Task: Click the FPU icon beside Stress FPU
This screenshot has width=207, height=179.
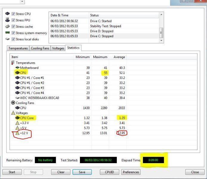Action: [7, 20]
